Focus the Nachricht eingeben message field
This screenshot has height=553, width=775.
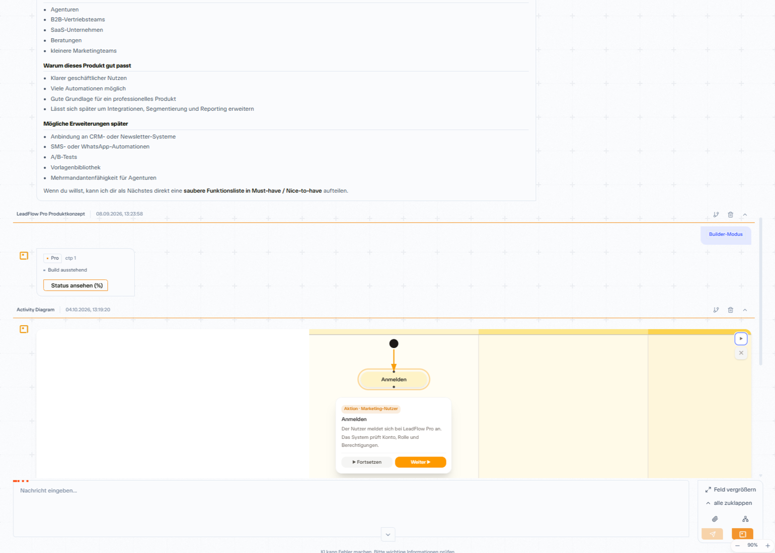(351, 509)
